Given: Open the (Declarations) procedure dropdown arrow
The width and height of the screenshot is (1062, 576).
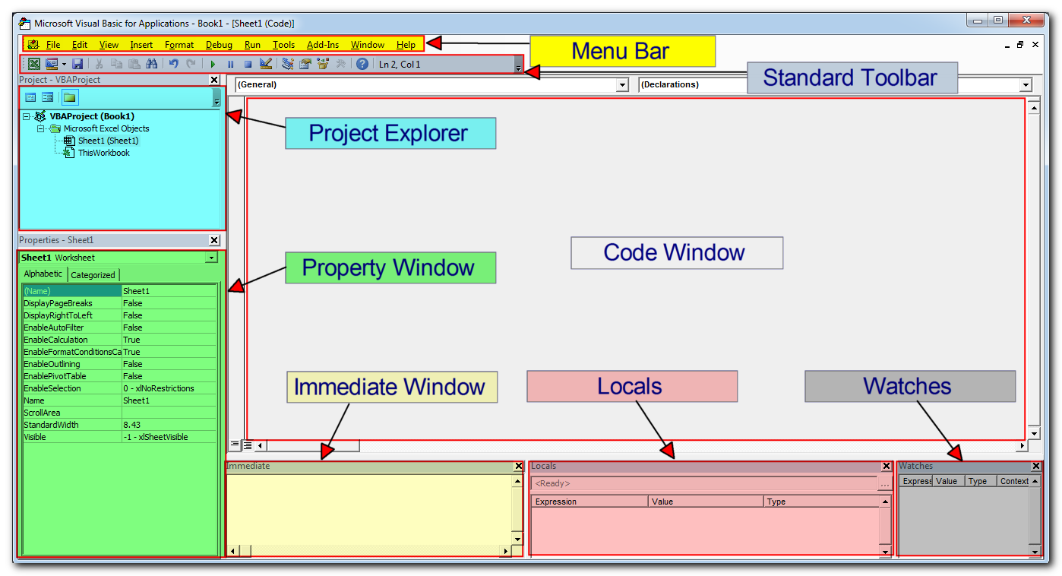Looking at the screenshot, I should point(1026,85).
